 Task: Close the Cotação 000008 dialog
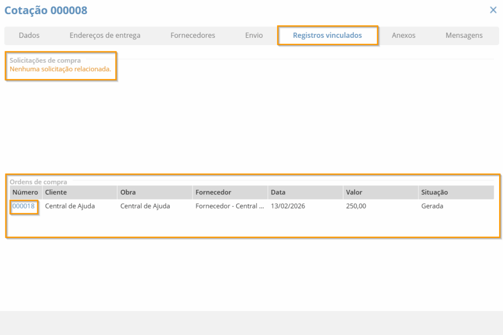click(493, 10)
